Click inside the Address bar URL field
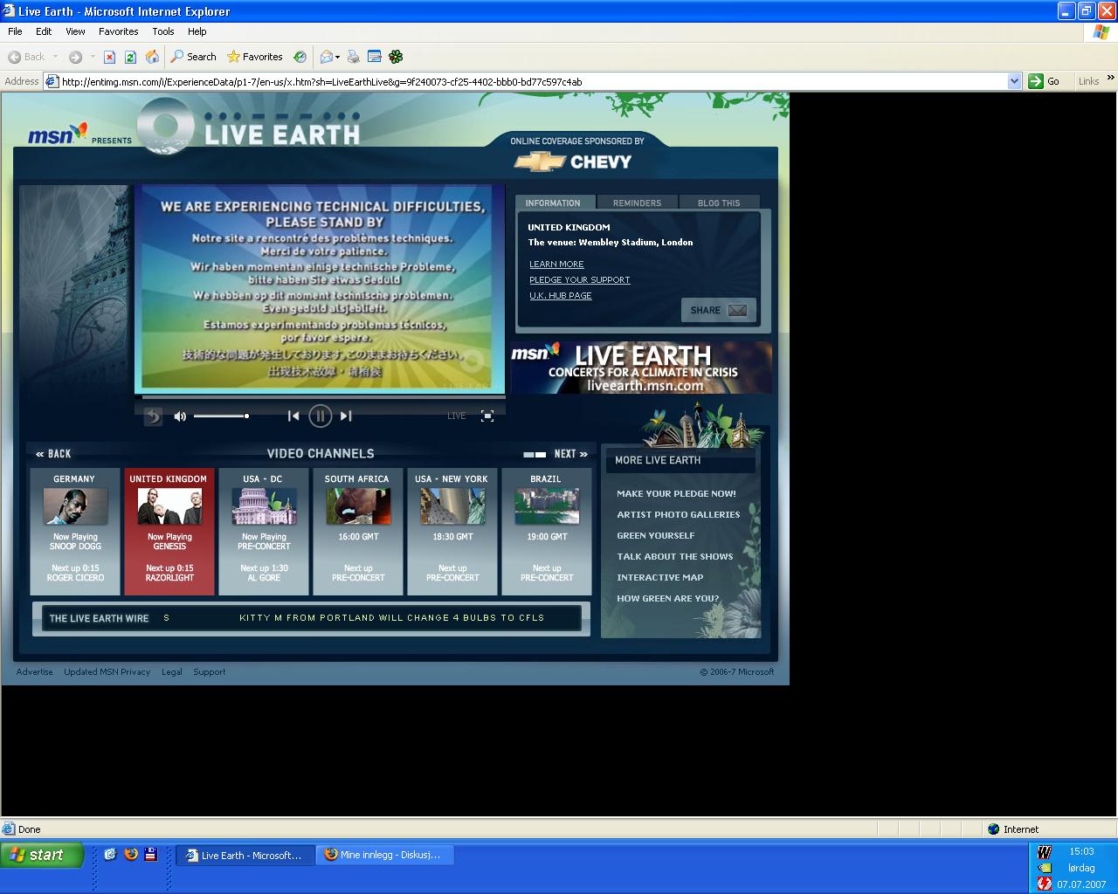The image size is (1118, 894). click(533, 81)
